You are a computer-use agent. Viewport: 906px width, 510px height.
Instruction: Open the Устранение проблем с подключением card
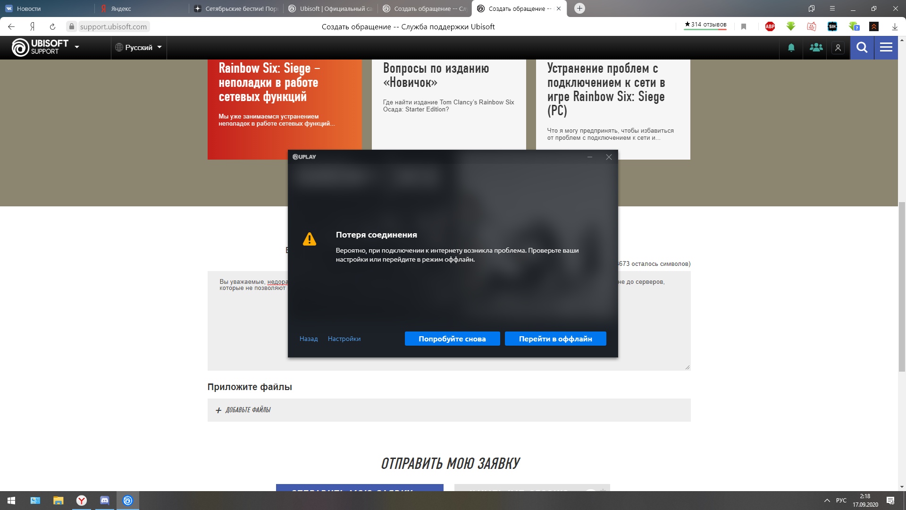(x=613, y=110)
